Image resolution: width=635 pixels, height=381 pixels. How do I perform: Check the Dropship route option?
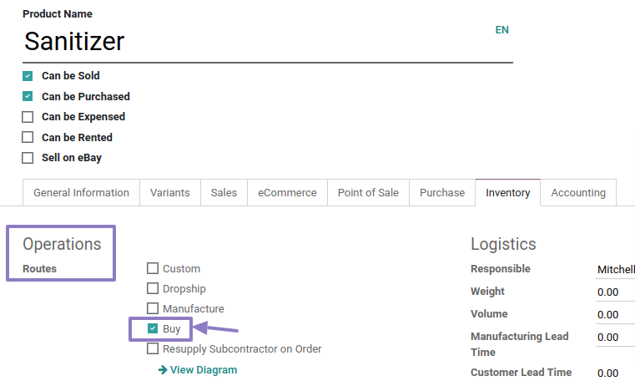tap(153, 289)
